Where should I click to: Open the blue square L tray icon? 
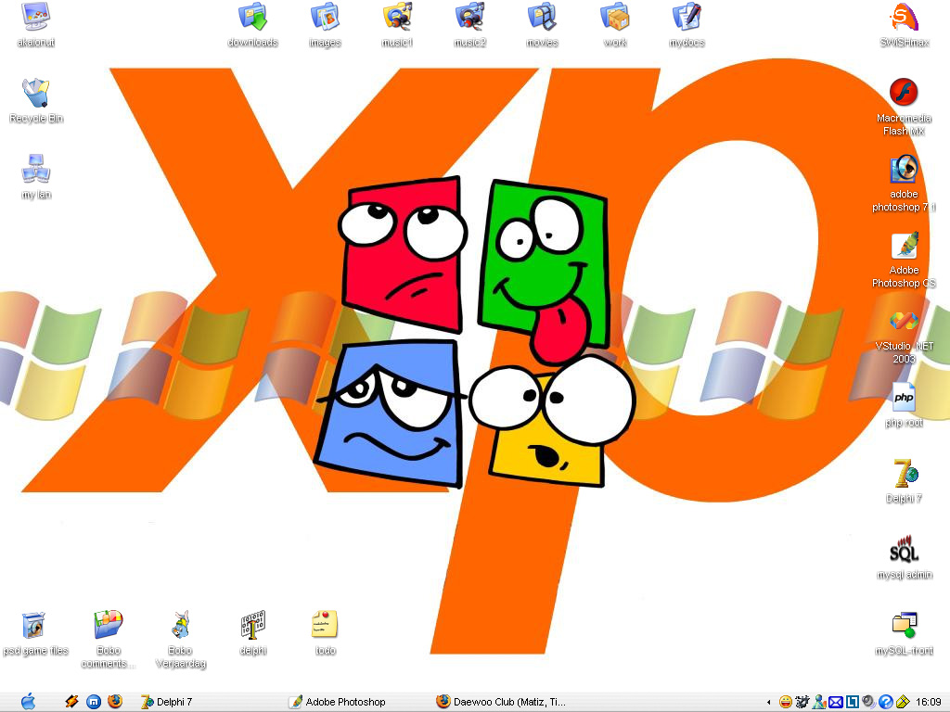853,702
